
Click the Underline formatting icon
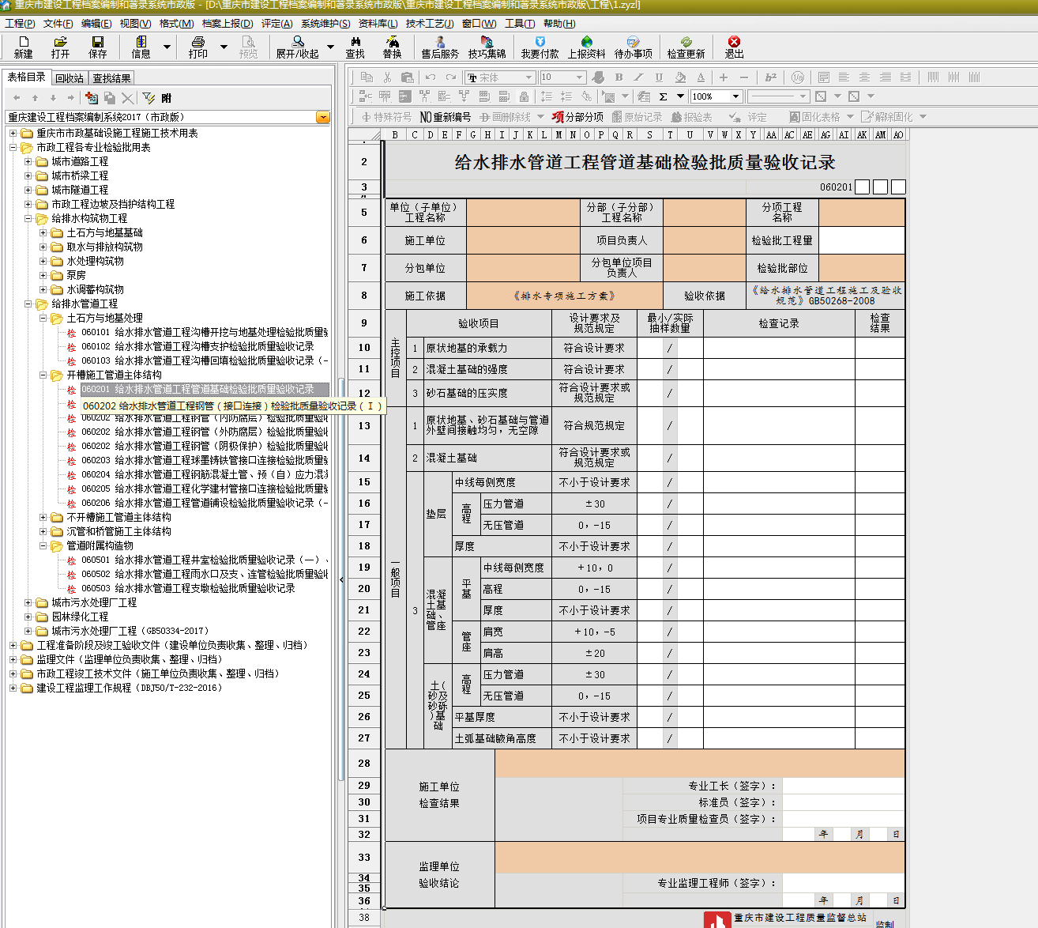659,77
